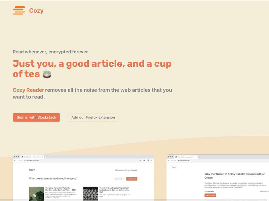The height and width of the screenshot is (201, 269).
Task: Click the 'Just you, a good article' headline
Action: (x=92, y=69)
